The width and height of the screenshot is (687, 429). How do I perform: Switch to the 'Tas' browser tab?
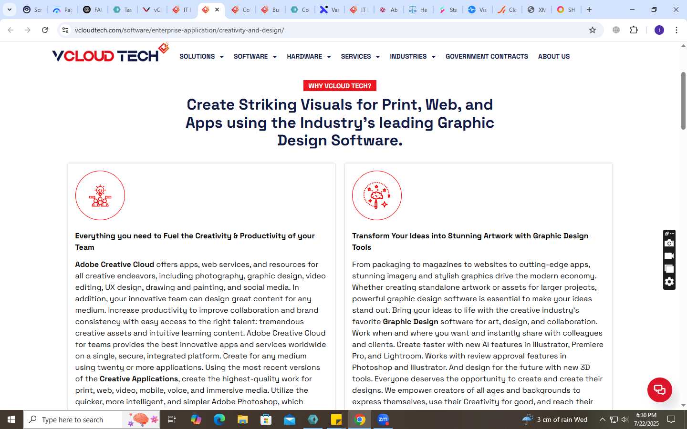pyautogui.click(x=123, y=10)
